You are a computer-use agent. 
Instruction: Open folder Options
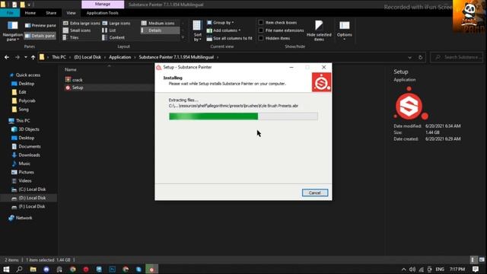pyautogui.click(x=345, y=30)
